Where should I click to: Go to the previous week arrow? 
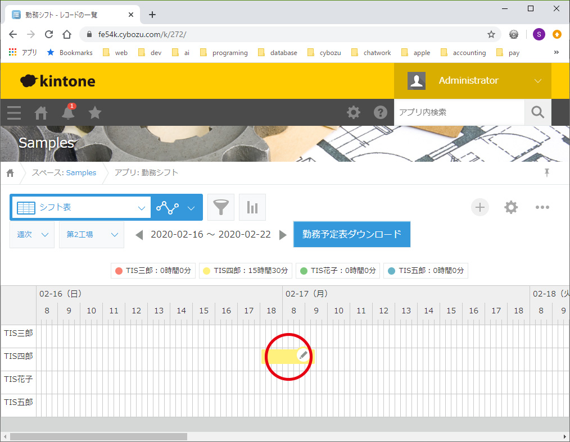tap(139, 235)
